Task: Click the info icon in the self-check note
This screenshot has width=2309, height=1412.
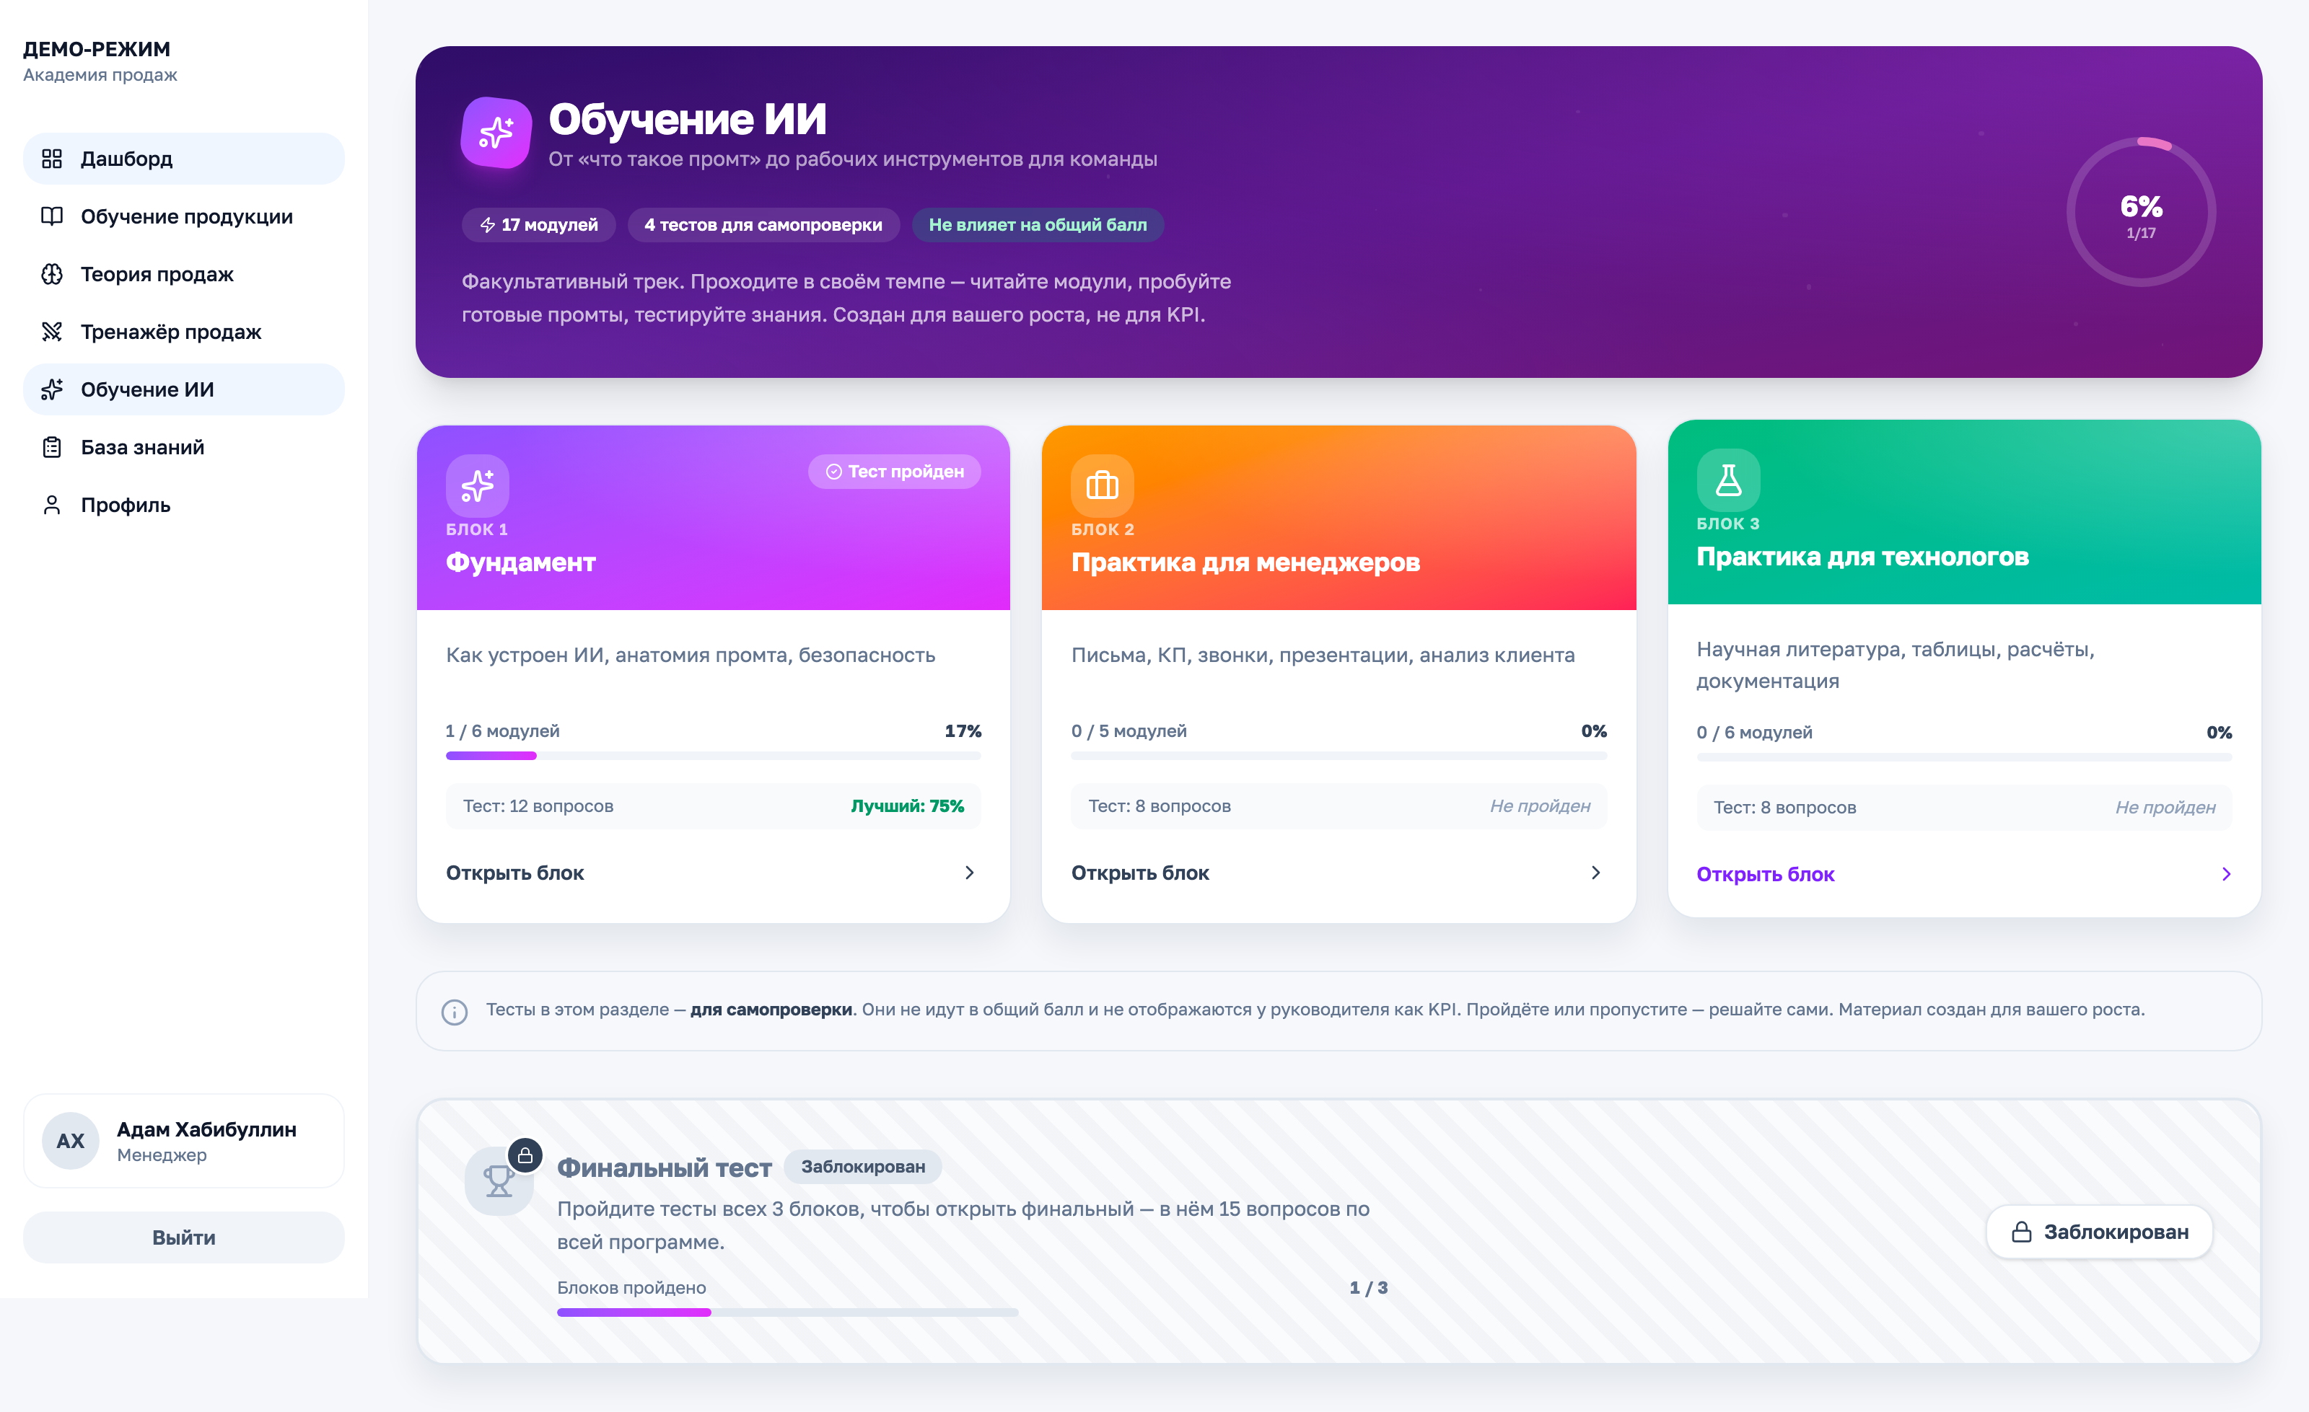Action: [455, 1011]
